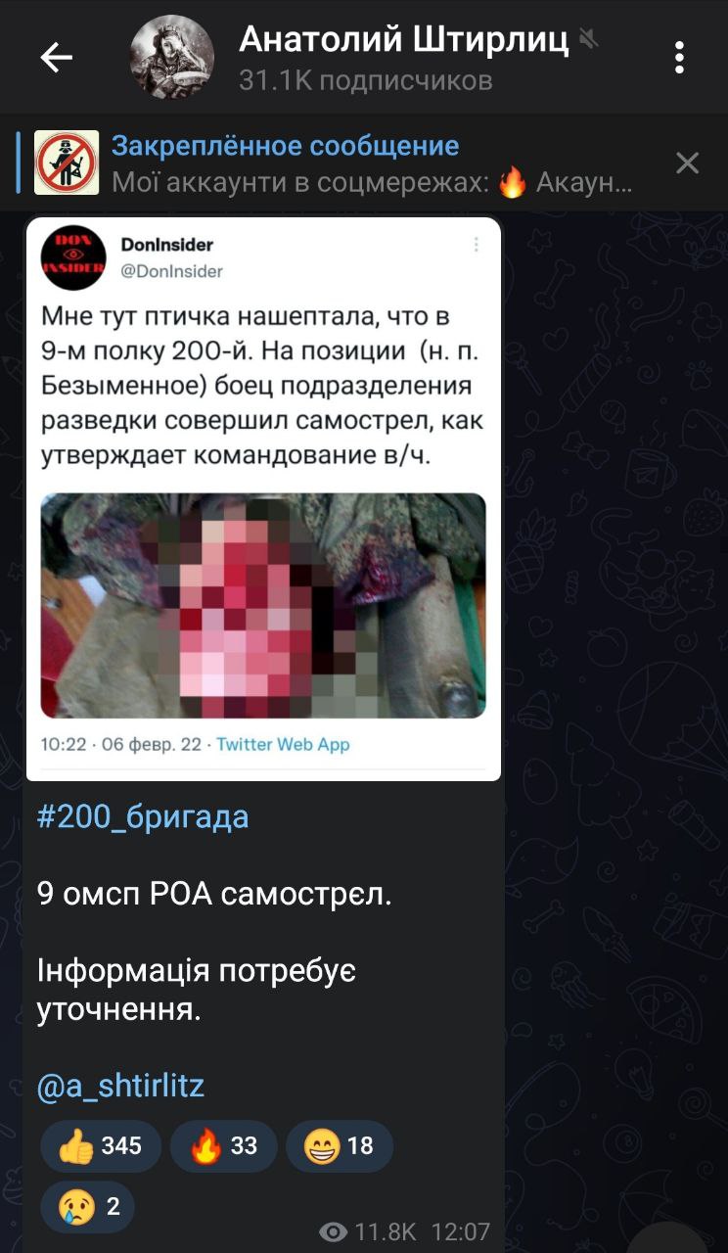This screenshot has height=1253, width=728.
Task: React with thumbs up (345)
Action: (100, 1146)
